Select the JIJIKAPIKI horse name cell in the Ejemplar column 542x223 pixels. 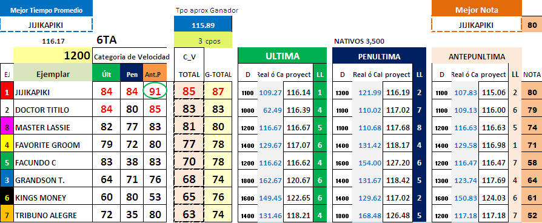coord(53,92)
